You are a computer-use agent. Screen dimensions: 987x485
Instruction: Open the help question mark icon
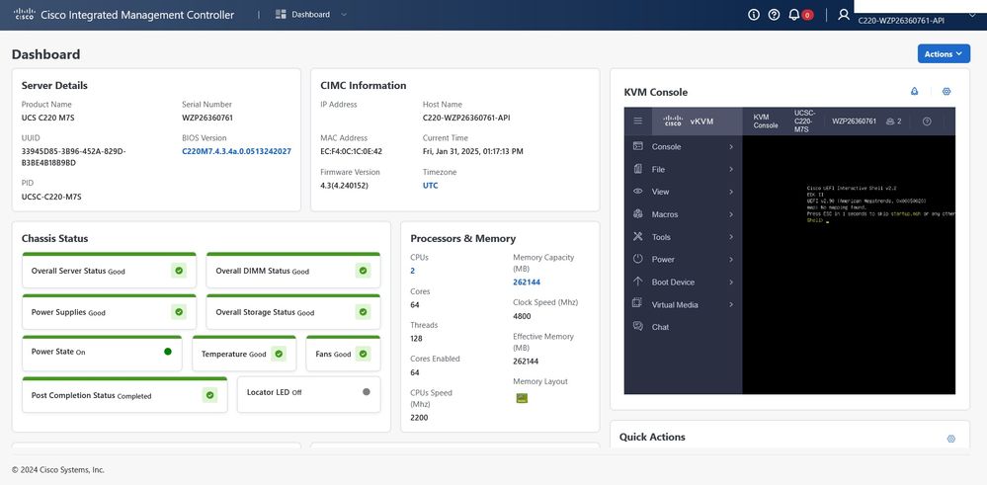774,15
